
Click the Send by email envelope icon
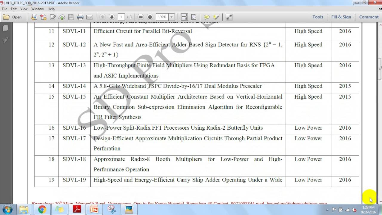[x=90, y=17]
